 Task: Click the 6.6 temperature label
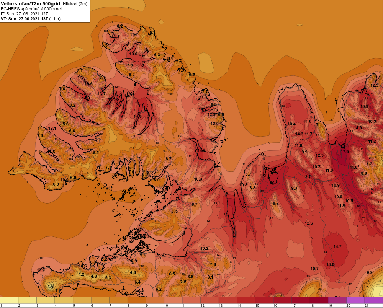72,131
